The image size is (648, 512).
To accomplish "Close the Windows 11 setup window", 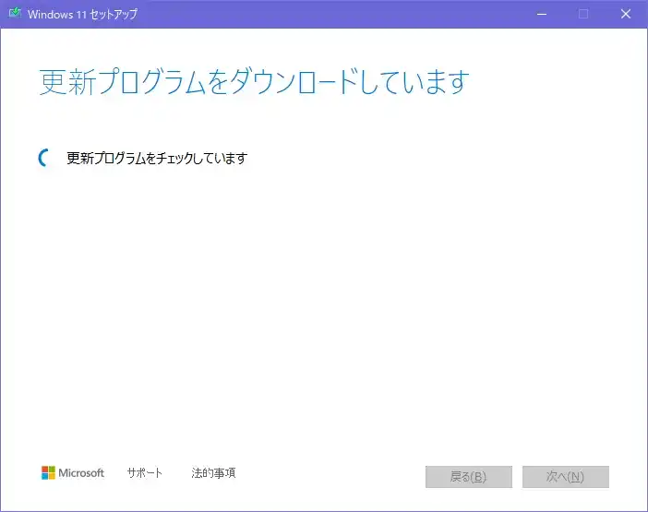I will point(626,14).
